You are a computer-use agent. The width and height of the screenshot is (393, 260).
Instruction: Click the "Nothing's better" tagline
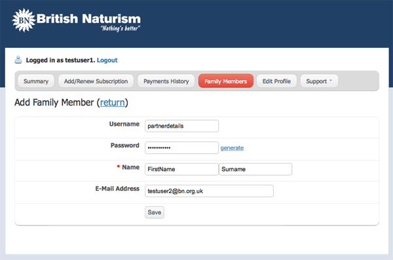(121, 28)
